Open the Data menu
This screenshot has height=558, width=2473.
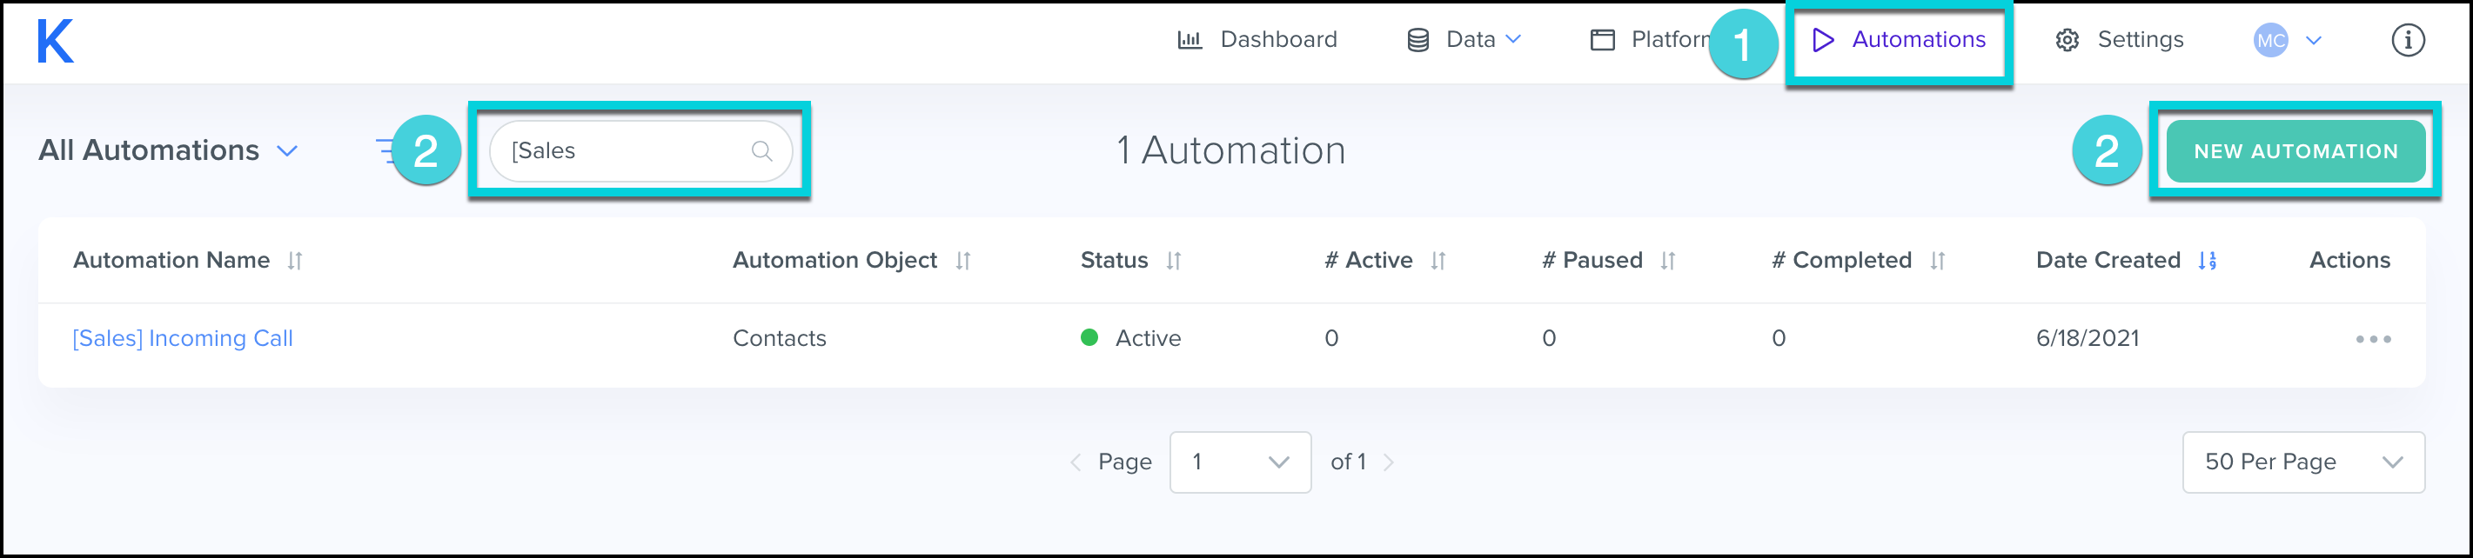click(1464, 40)
